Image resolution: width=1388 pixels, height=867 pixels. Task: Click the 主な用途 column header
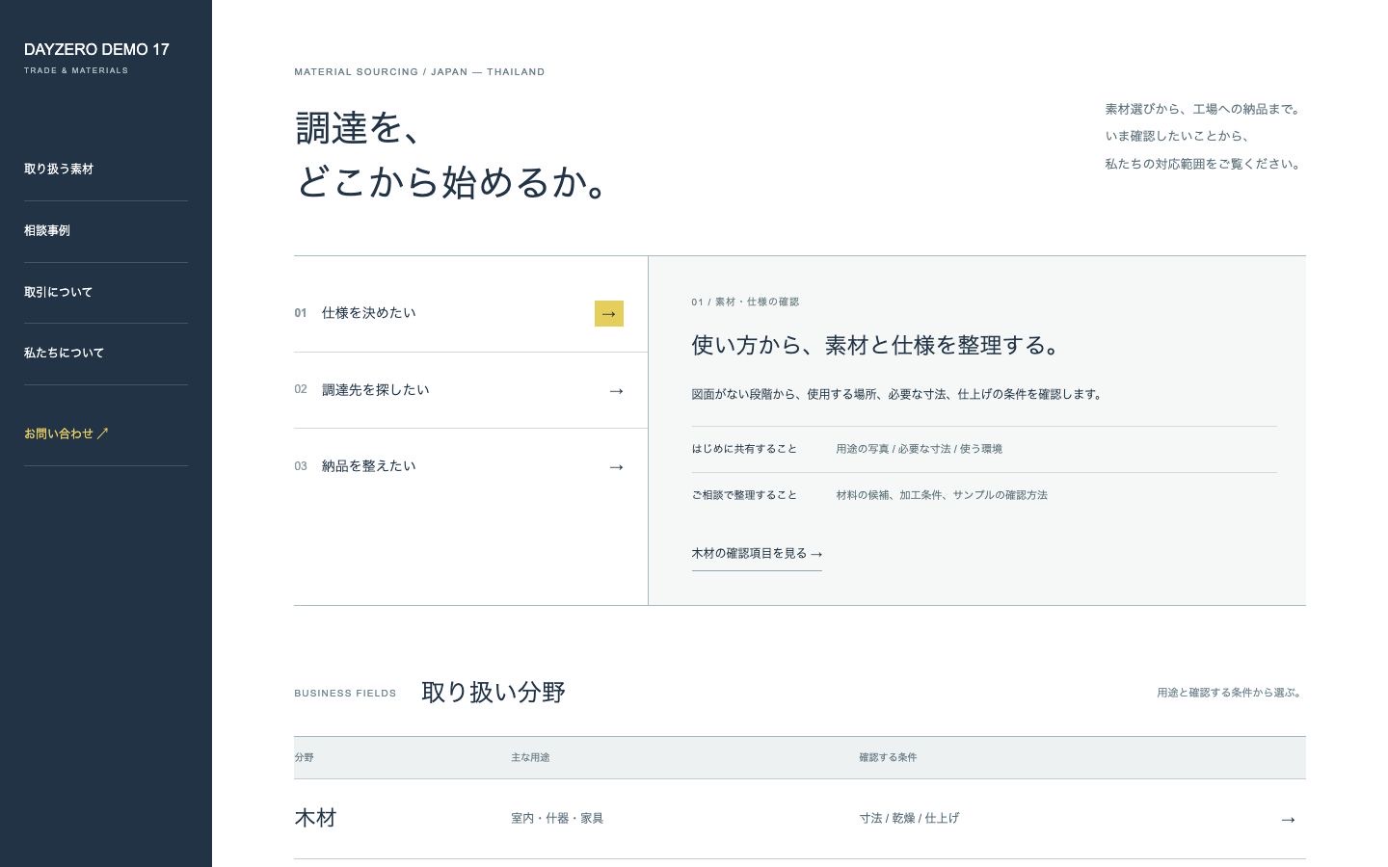(530, 758)
